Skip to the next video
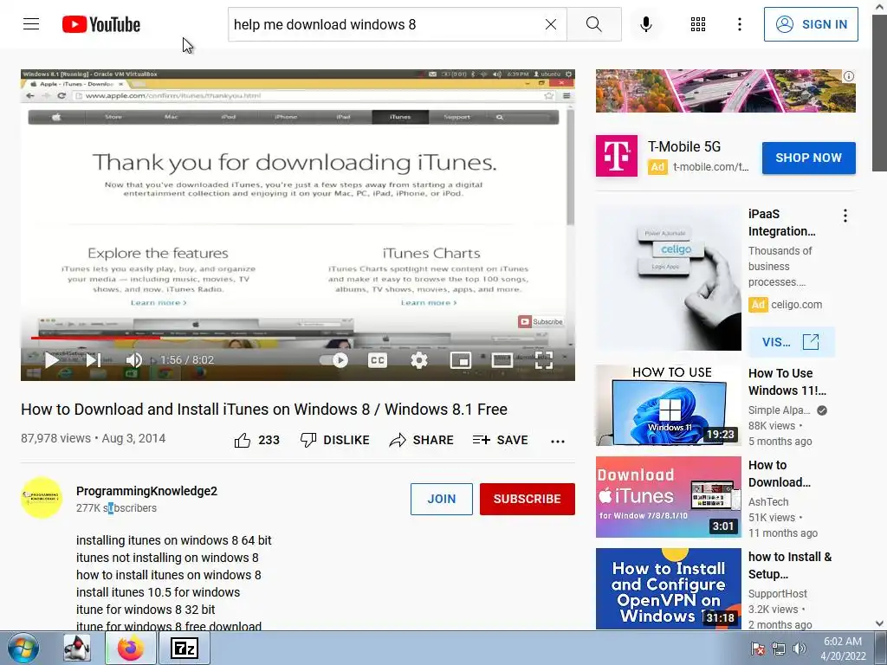 [x=94, y=360]
